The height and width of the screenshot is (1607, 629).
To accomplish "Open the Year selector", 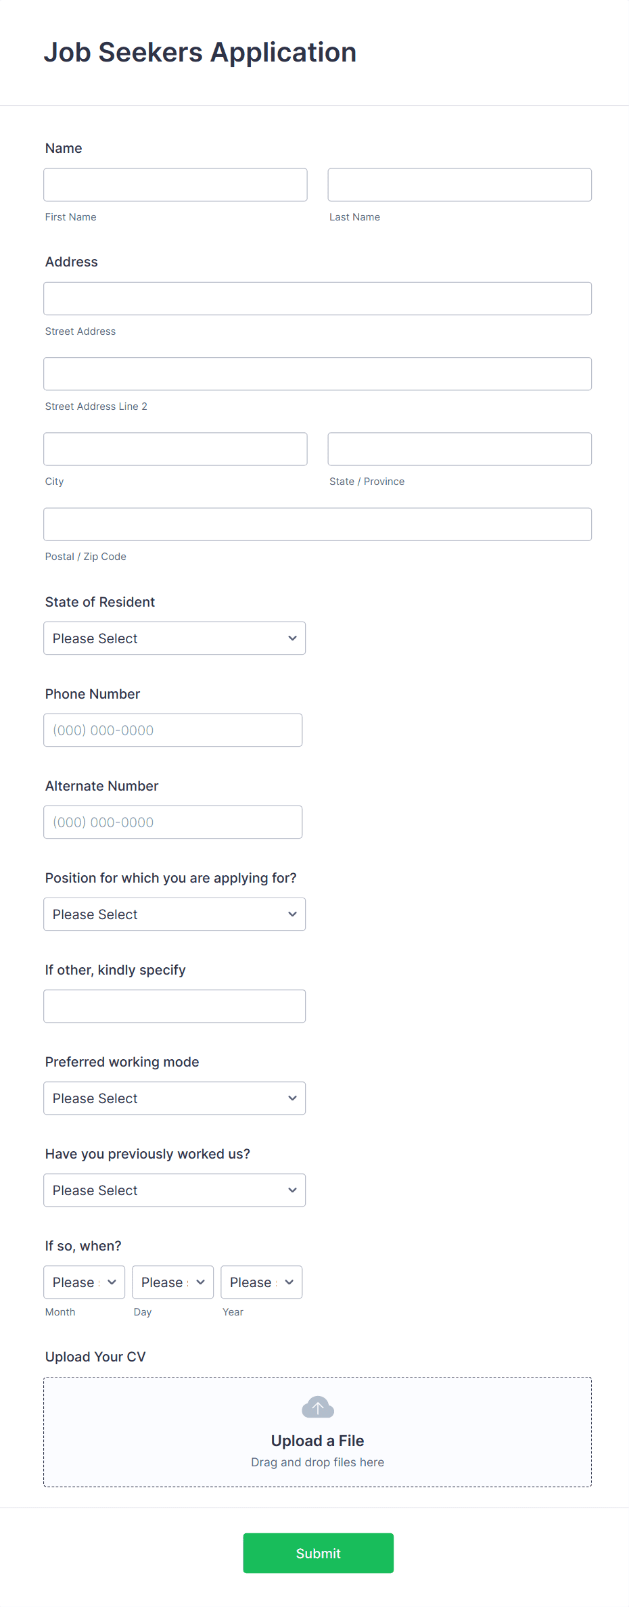I will 261,1282.
